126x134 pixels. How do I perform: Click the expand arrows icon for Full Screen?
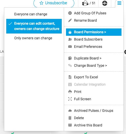(x=70, y=99)
